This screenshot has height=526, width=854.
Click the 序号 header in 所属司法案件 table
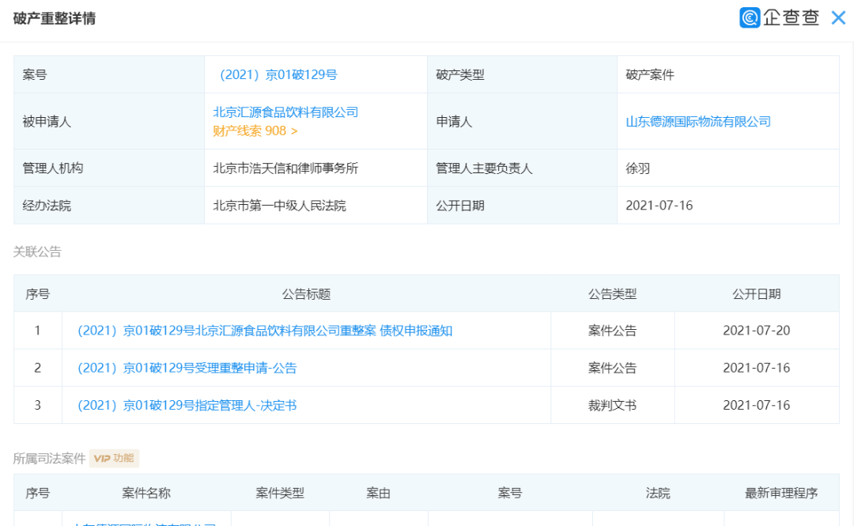[38, 494]
